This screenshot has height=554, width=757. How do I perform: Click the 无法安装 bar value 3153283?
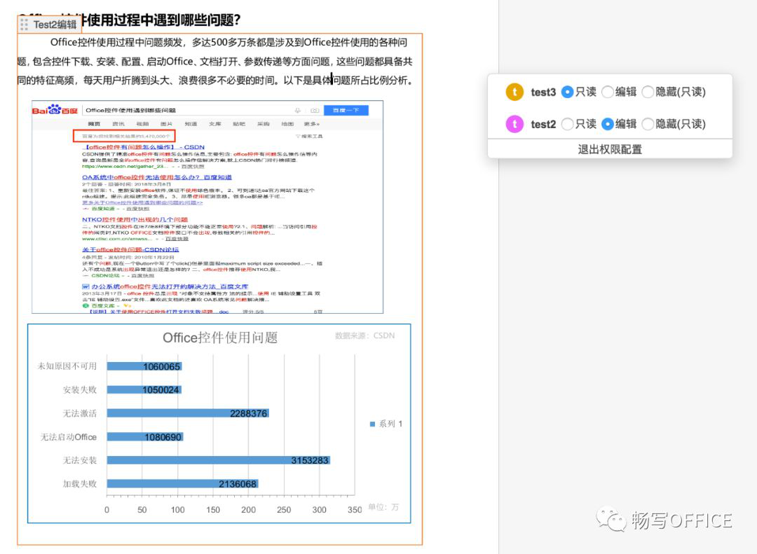310,460
